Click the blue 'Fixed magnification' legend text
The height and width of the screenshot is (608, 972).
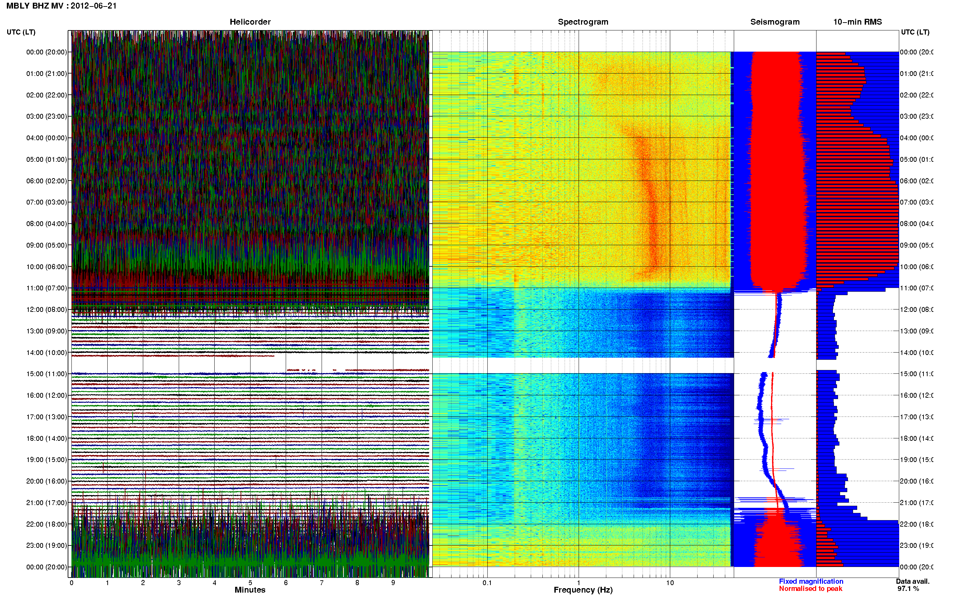point(811,581)
